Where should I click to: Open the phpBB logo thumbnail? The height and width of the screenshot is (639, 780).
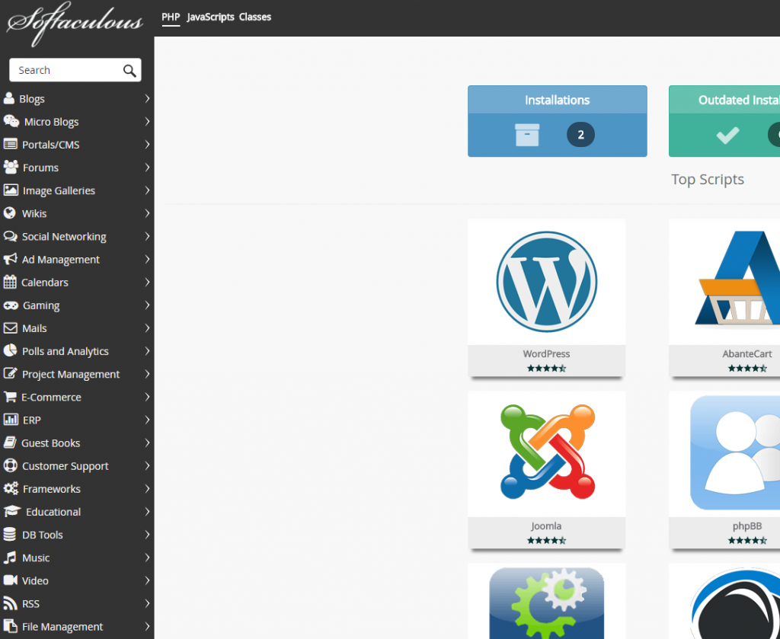pyautogui.click(x=735, y=453)
